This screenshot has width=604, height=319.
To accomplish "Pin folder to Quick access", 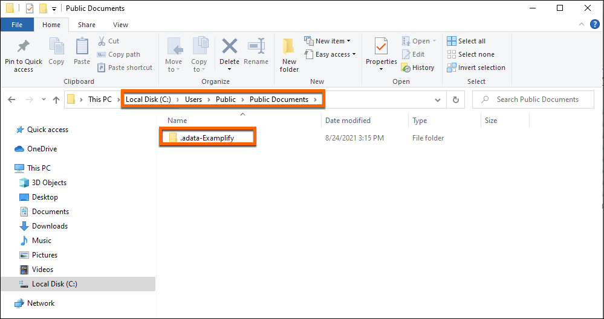I will [x=24, y=55].
